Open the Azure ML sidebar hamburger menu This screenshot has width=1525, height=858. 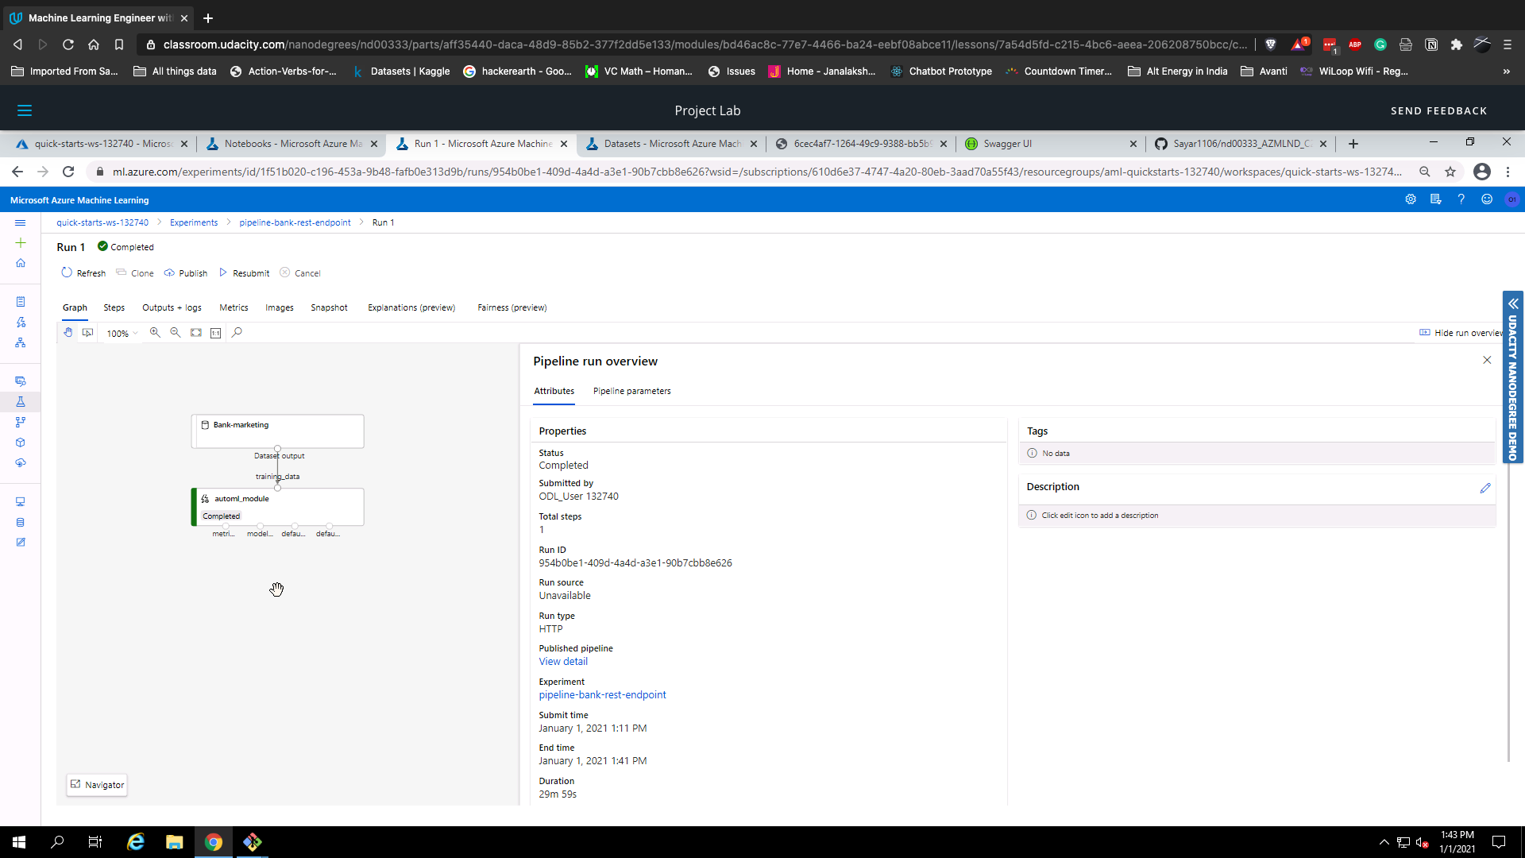point(21,222)
